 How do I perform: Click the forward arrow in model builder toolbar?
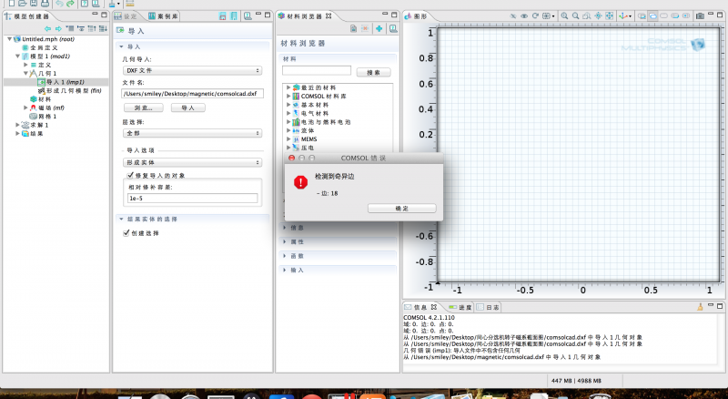coord(58,29)
